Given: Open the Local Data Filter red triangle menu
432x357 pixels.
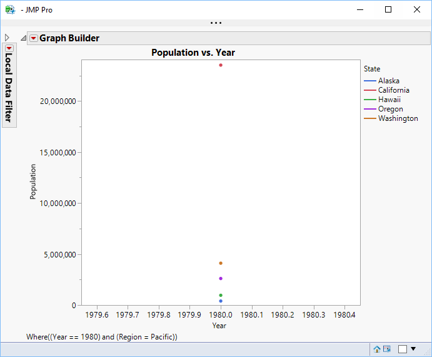Looking at the screenshot, I should (9, 48).
